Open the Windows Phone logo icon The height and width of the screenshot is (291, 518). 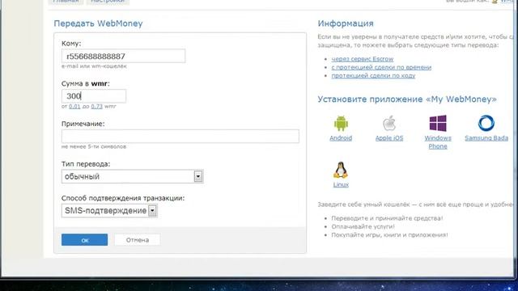click(x=438, y=124)
